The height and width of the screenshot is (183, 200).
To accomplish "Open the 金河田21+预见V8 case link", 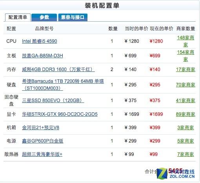I will (40, 128).
